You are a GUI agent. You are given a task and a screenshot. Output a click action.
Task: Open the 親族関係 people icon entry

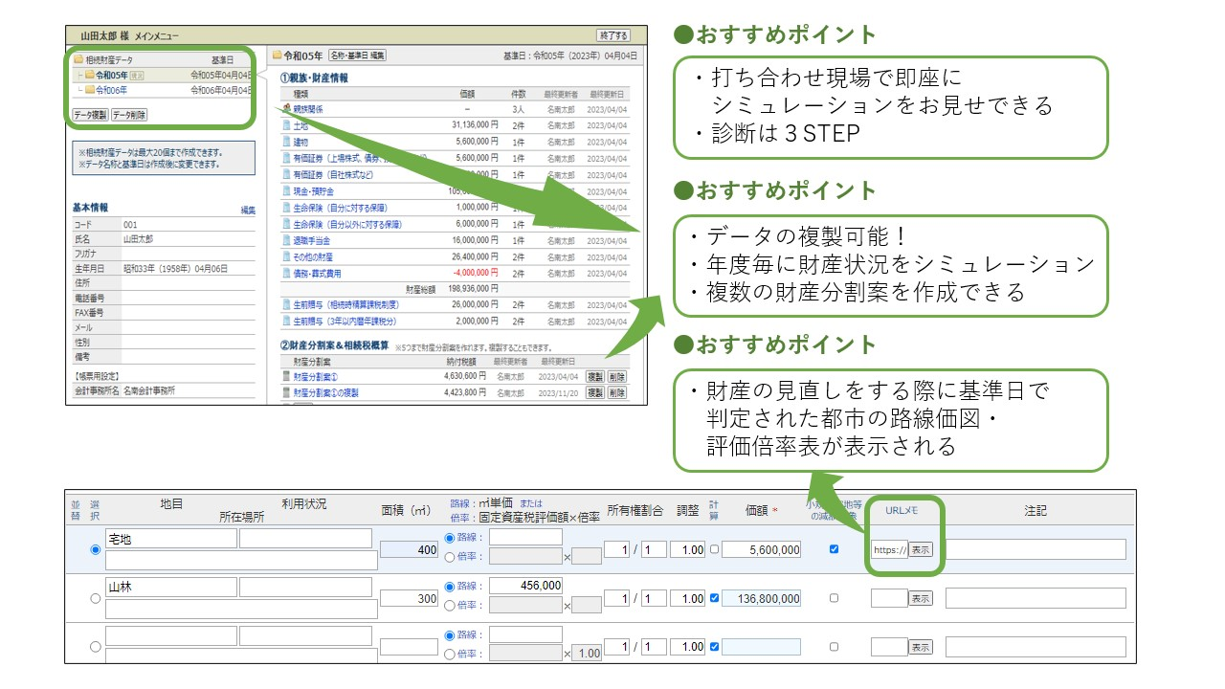click(x=286, y=109)
